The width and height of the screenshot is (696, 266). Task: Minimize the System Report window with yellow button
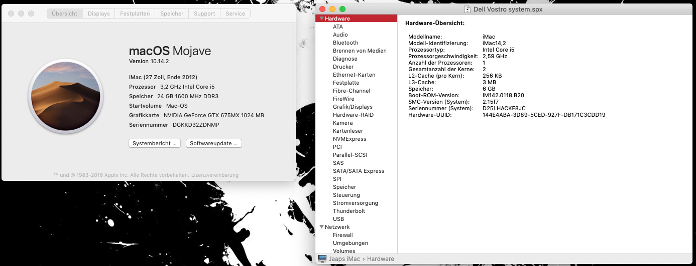tap(332, 9)
